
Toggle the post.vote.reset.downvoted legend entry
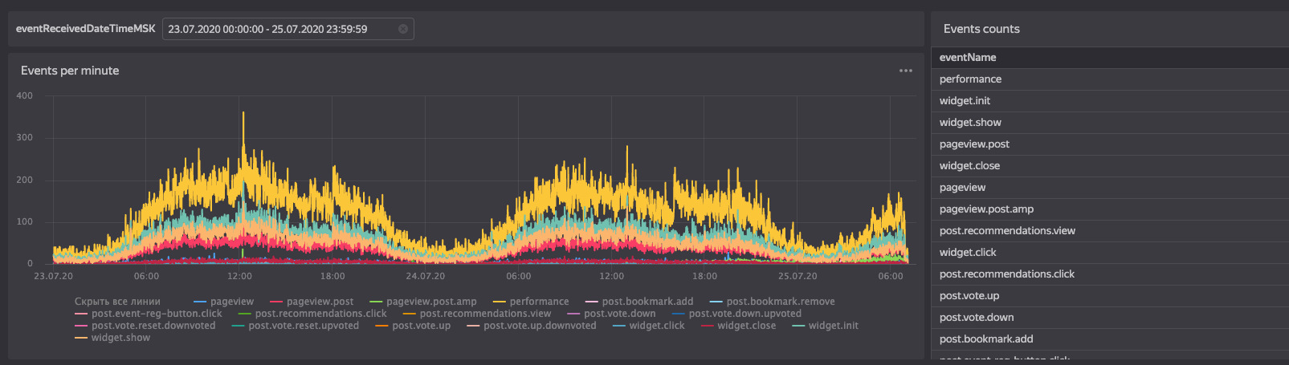point(145,326)
